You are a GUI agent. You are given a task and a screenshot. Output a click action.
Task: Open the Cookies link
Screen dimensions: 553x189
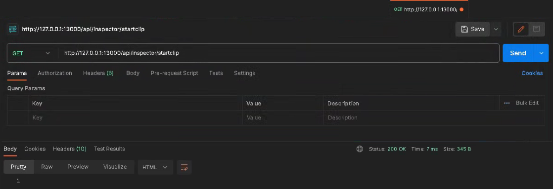pos(532,73)
